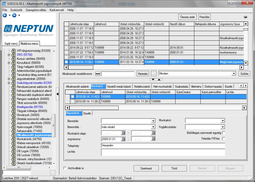Go forward with the blue right arrow
Screen dimensions: 255x182
[x=14, y=15]
